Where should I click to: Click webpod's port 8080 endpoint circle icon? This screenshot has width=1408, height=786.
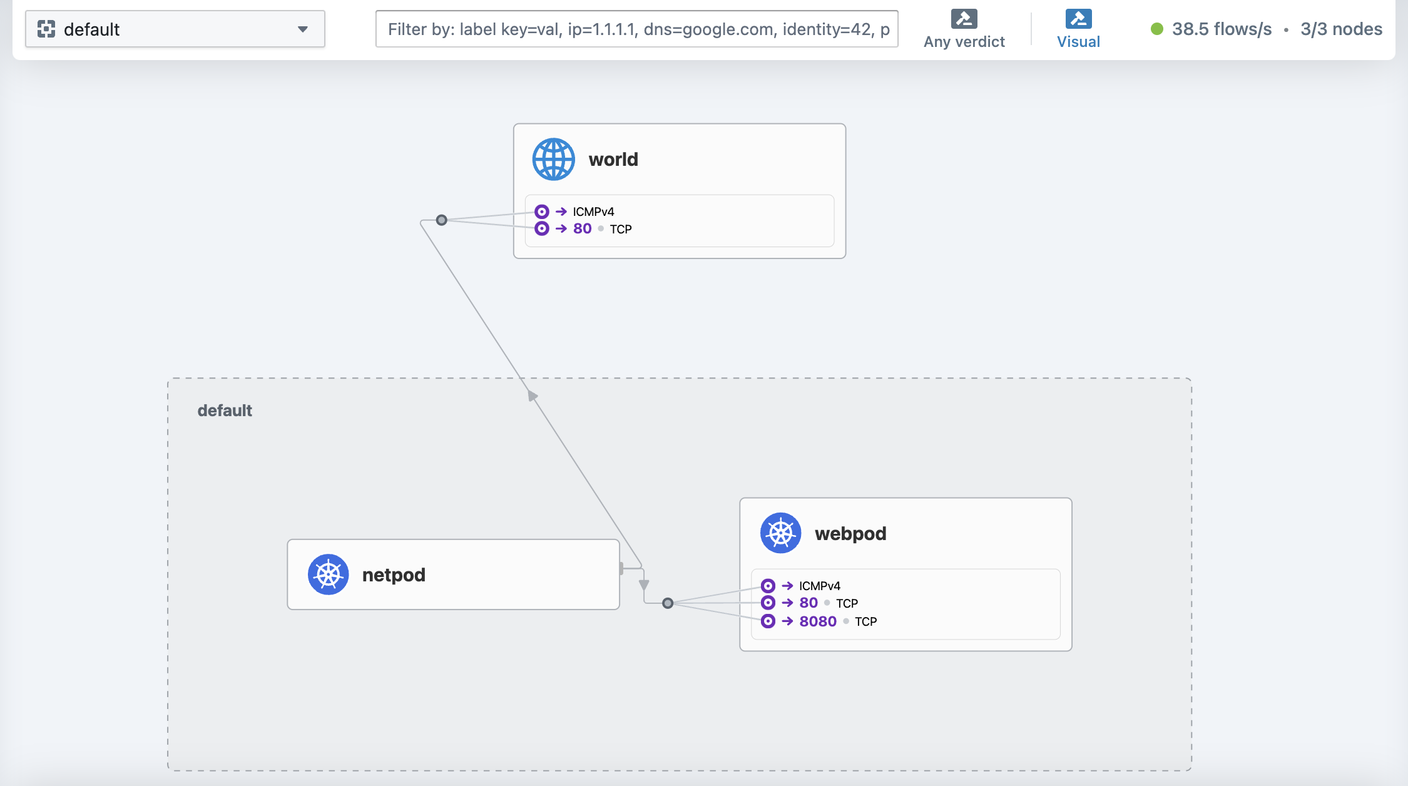768,621
